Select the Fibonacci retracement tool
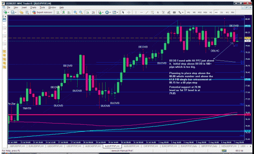 pos(169,13)
